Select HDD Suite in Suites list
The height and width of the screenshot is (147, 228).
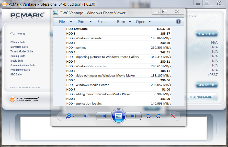tap(16, 74)
